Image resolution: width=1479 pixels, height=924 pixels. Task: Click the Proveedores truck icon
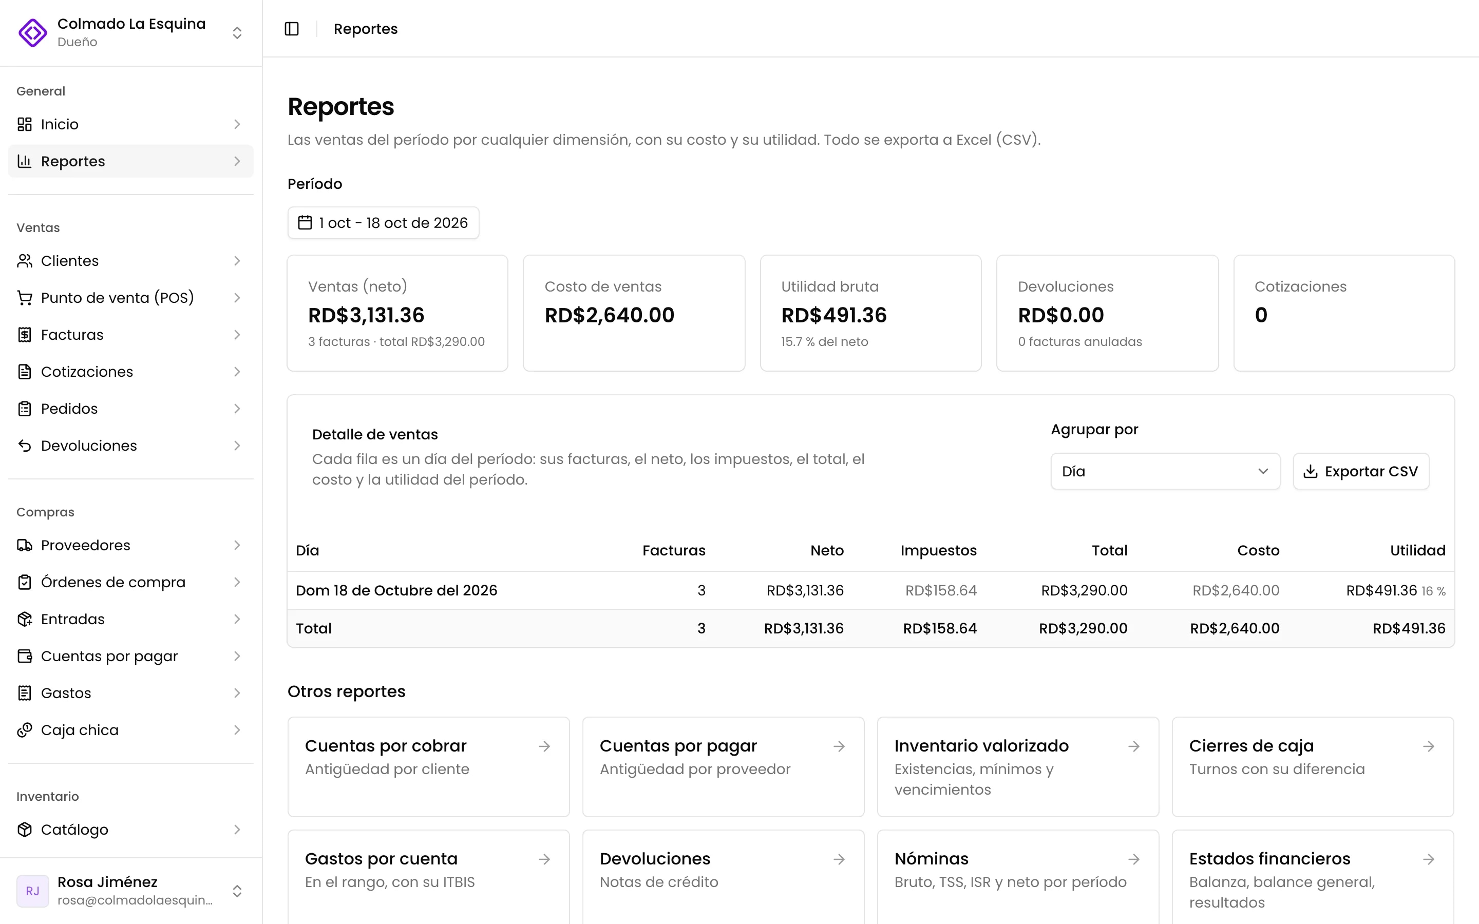[x=25, y=545]
